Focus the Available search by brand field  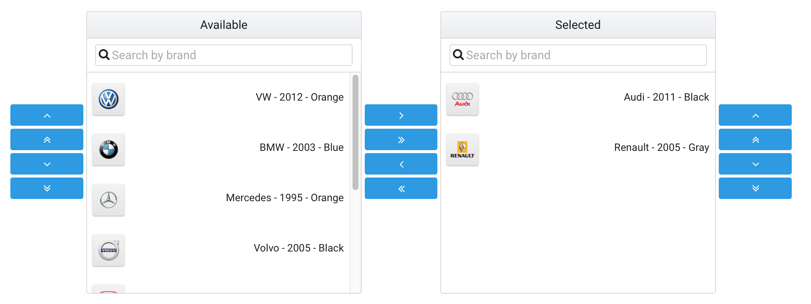[224, 55]
